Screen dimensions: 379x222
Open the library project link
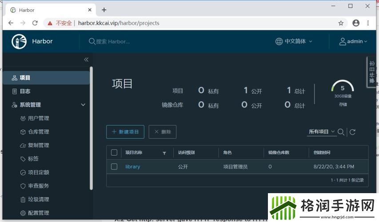pos(133,166)
